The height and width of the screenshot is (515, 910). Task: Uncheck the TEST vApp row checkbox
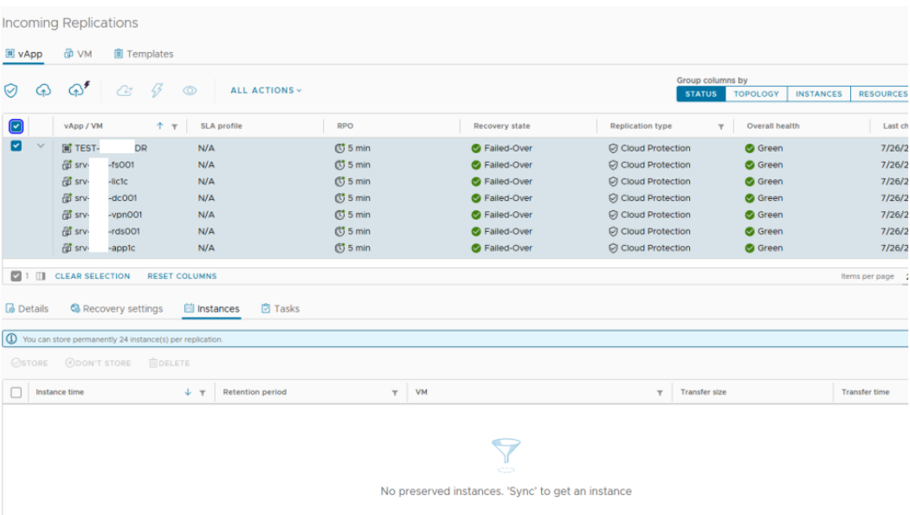[x=16, y=146]
